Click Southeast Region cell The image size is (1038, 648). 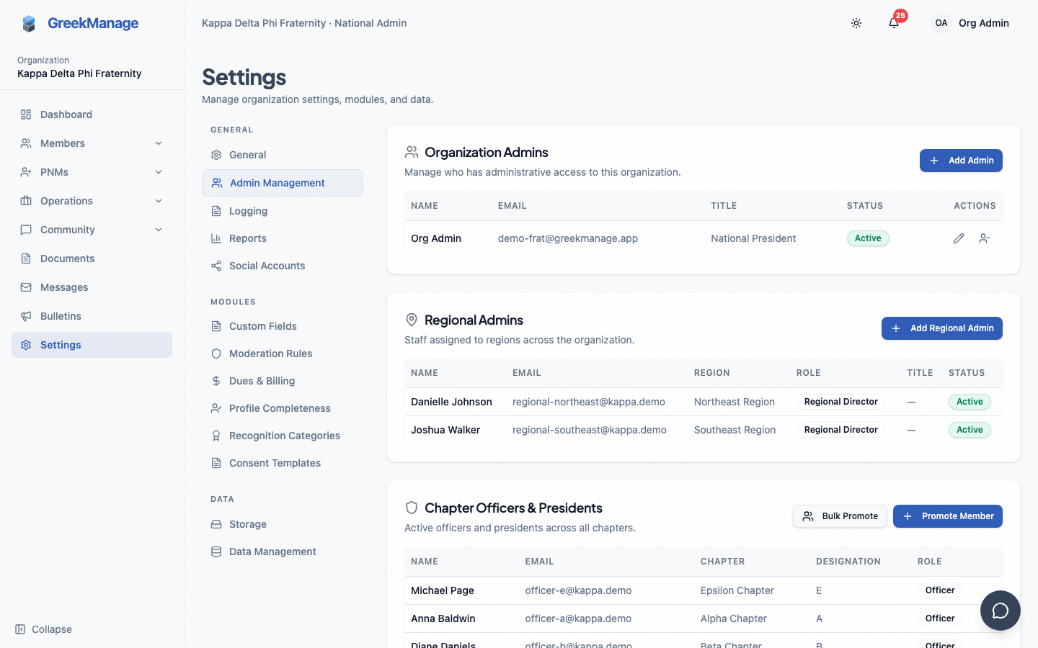pyautogui.click(x=735, y=430)
